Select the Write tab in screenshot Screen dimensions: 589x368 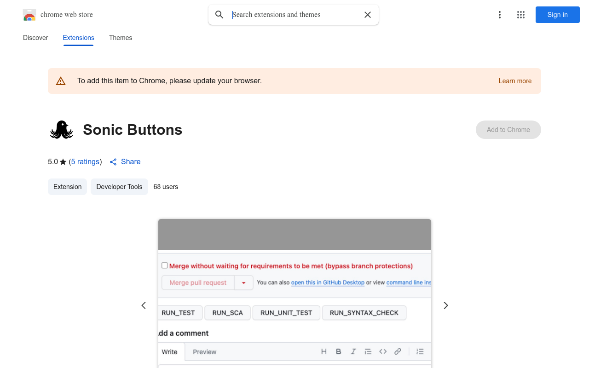coord(170,352)
